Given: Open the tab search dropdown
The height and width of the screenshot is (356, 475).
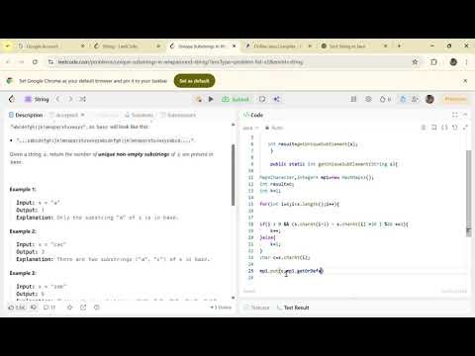Looking at the screenshot, I should pyautogui.click(x=7, y=46).
